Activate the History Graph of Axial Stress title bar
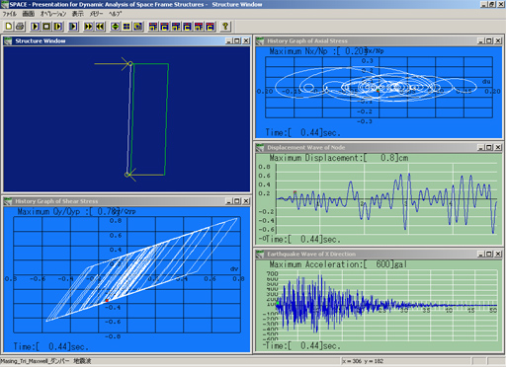 (x=379, y=41)
